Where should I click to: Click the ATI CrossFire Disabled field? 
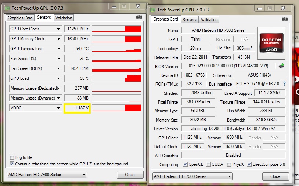click(233, 155)
